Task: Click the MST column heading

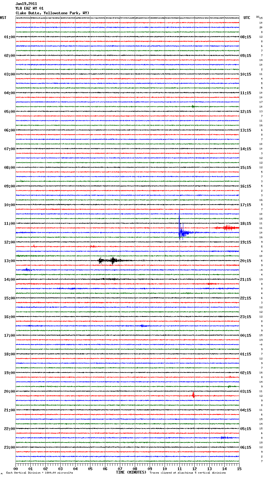Action: tap(3, 18)
